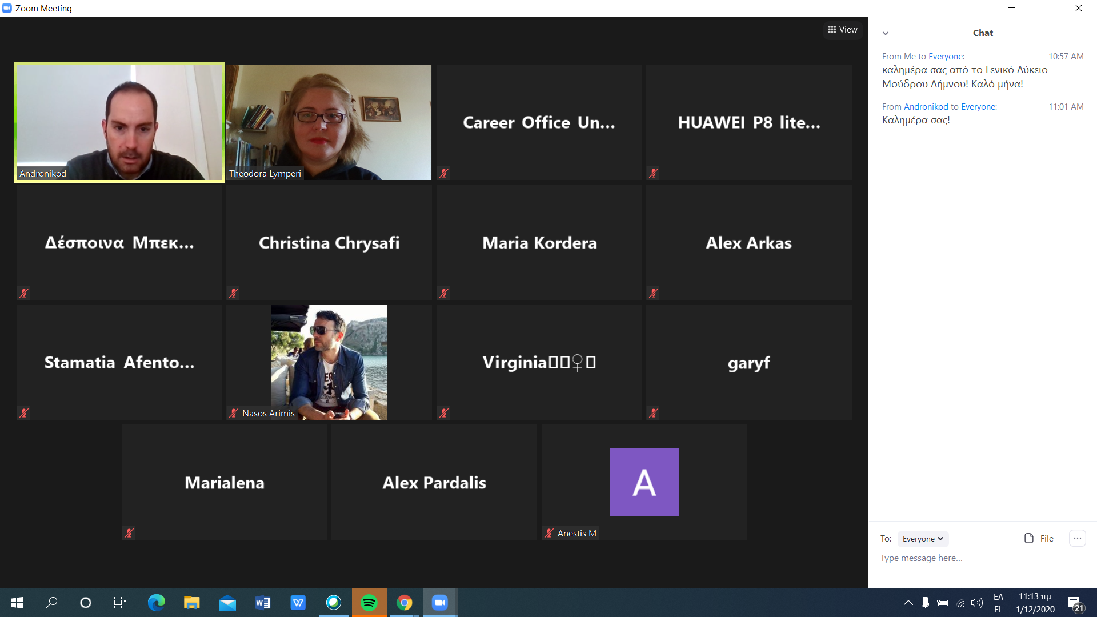1097x617 pixels.
Task: Click Andronikod sender name link in chat
Action: (926, 107)
